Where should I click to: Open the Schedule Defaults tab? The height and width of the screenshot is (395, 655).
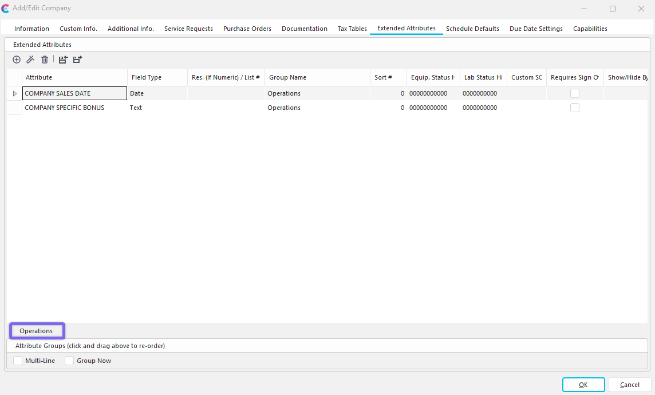tap(472, 29)
